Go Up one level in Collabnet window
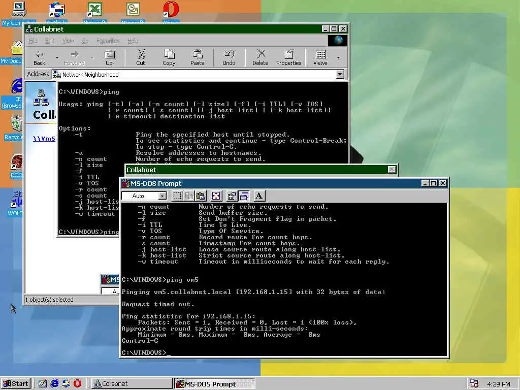The height and width of the screenshot is (390, 520). point(109,58)
